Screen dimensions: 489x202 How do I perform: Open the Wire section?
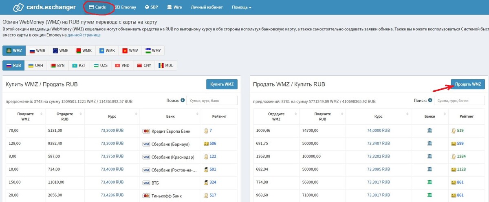point(174,7)
